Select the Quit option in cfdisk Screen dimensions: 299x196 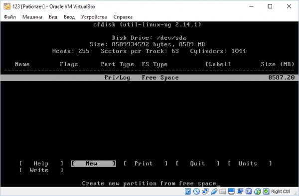pyautogui.click(x=197, y=164)
